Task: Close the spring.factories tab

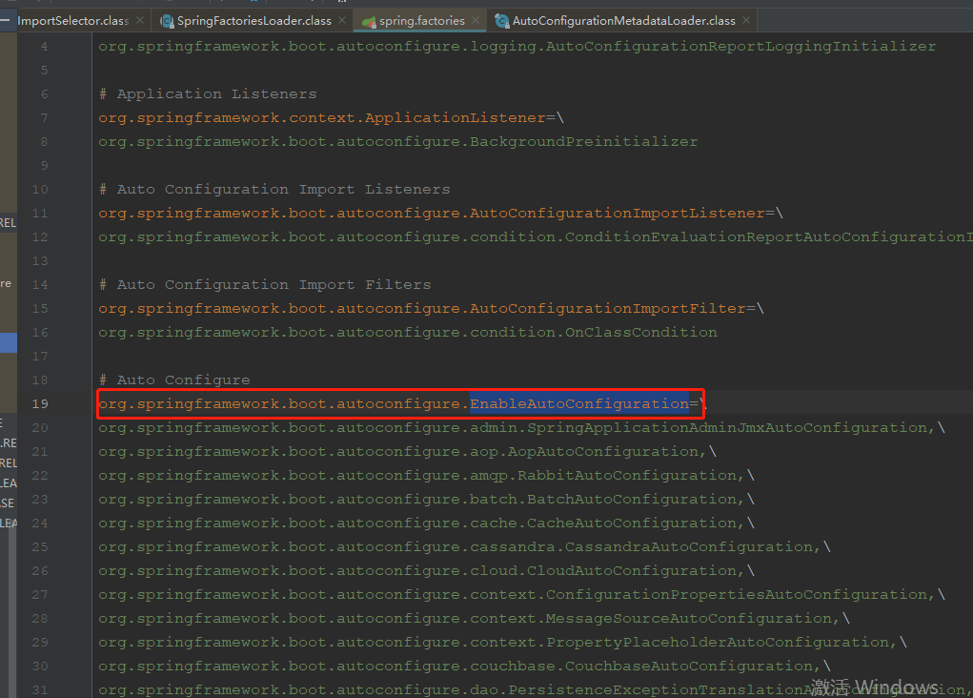Action: (476, 18)
